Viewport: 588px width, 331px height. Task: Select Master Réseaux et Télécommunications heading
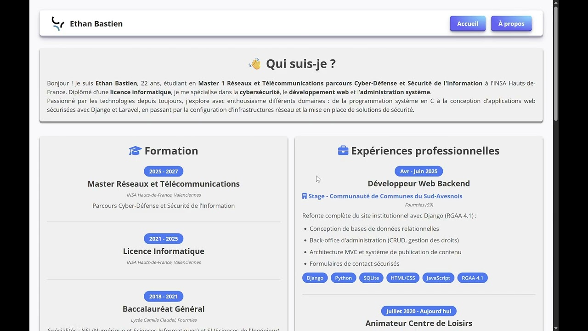164,184
